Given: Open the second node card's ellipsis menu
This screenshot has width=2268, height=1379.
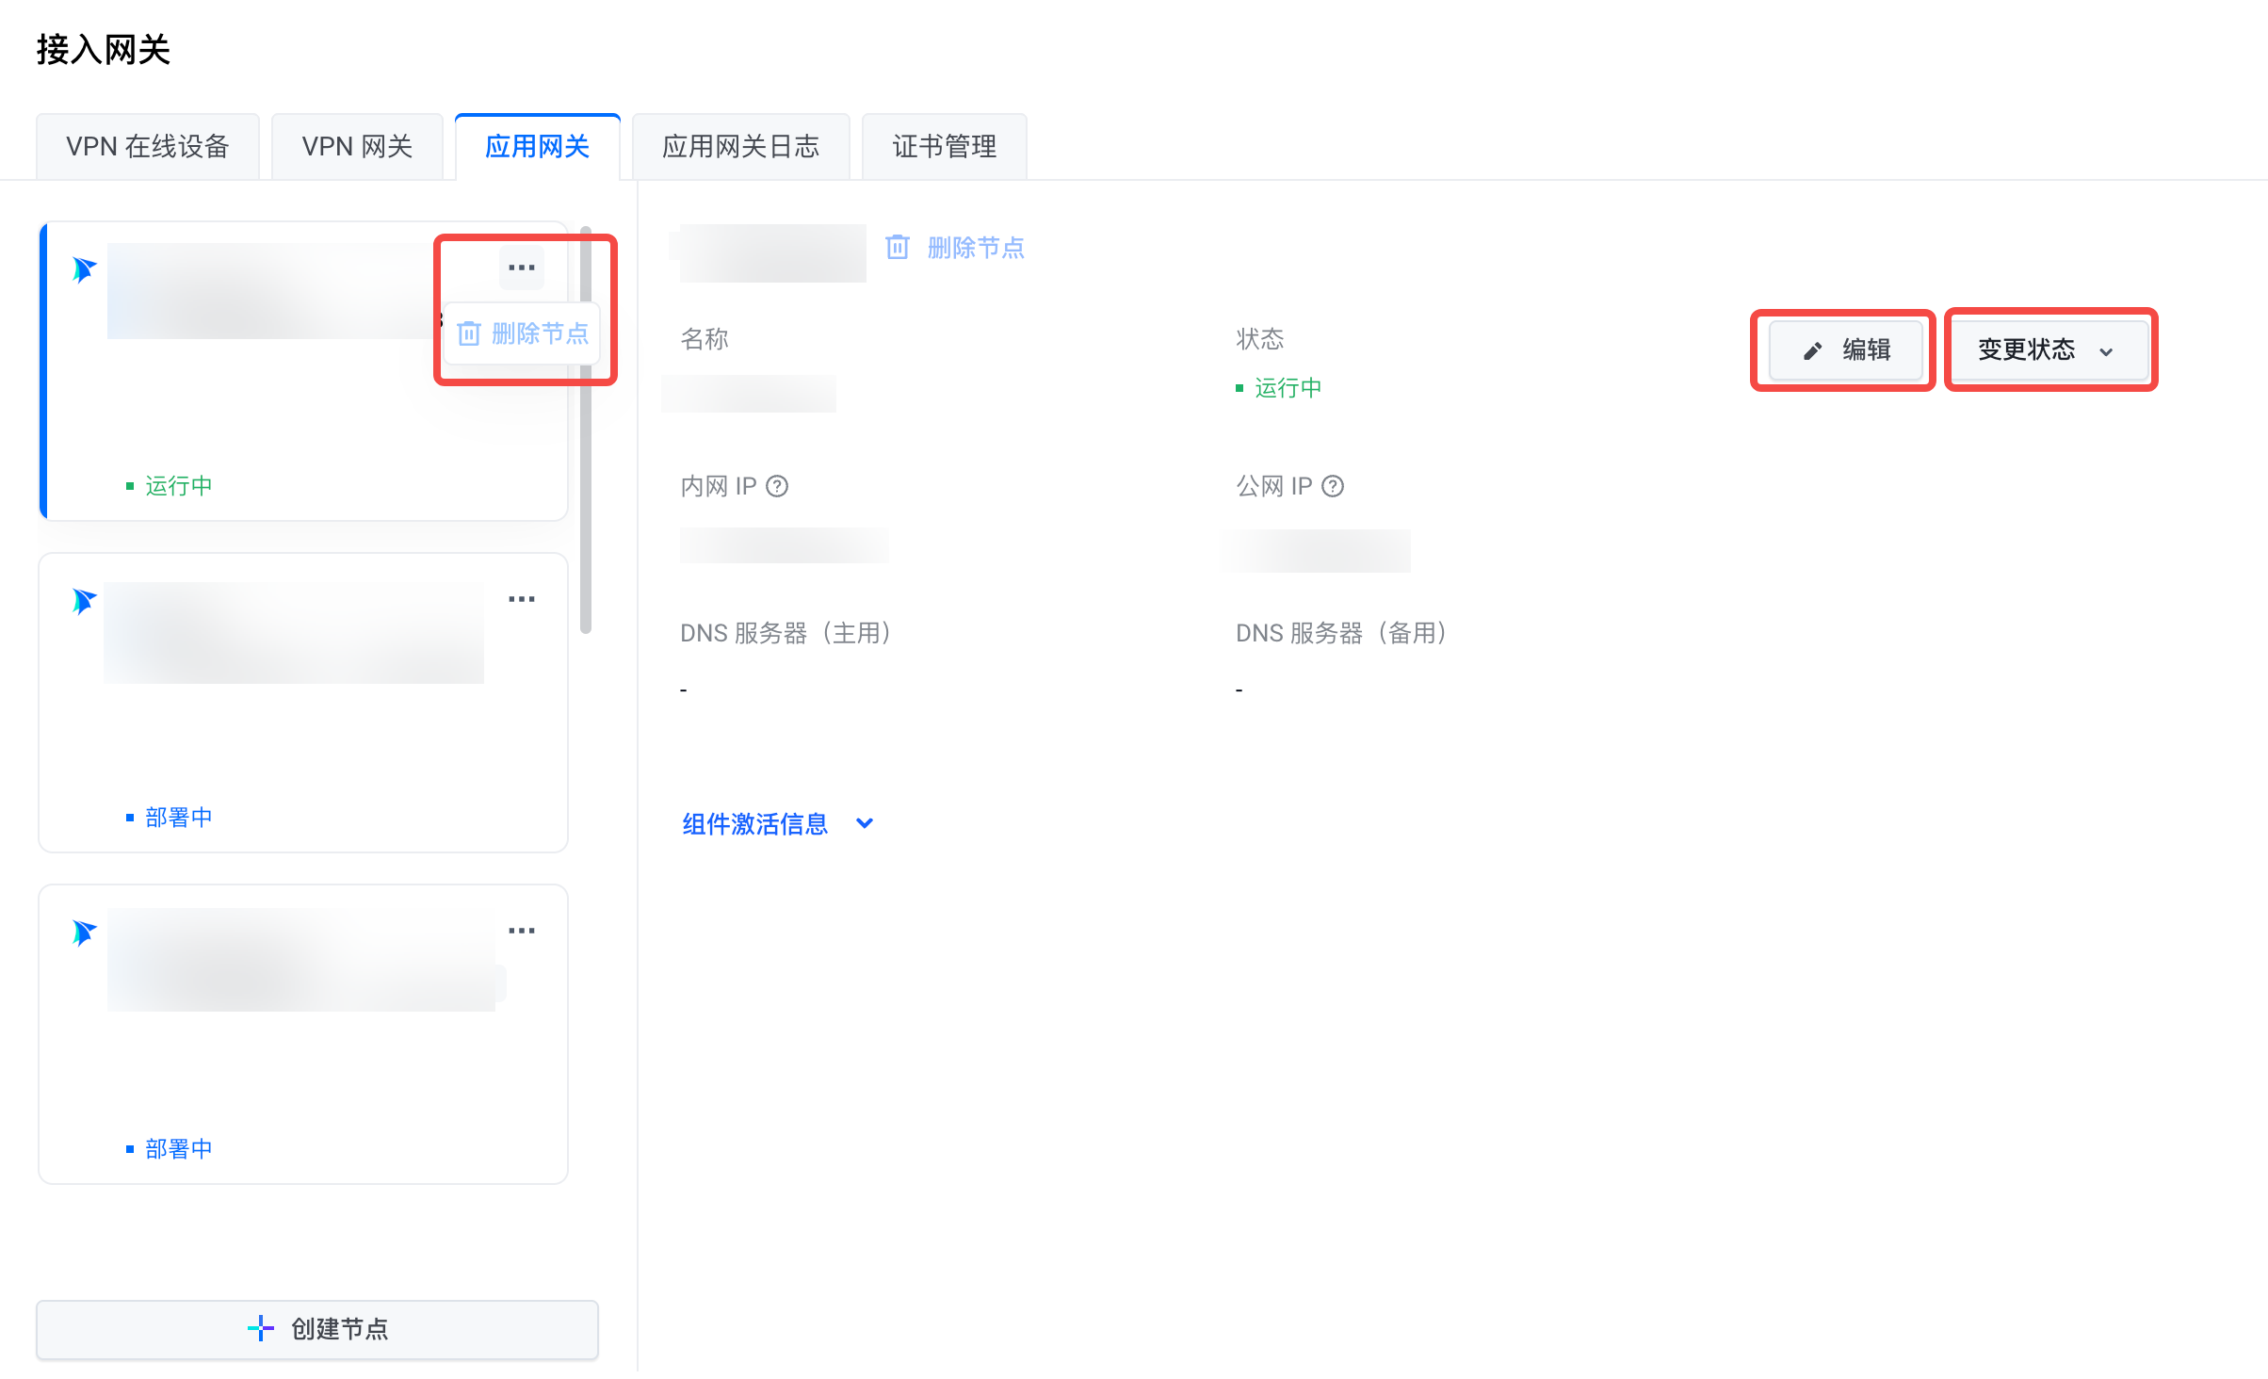Looking at the screenshot, I should point(521,599).
